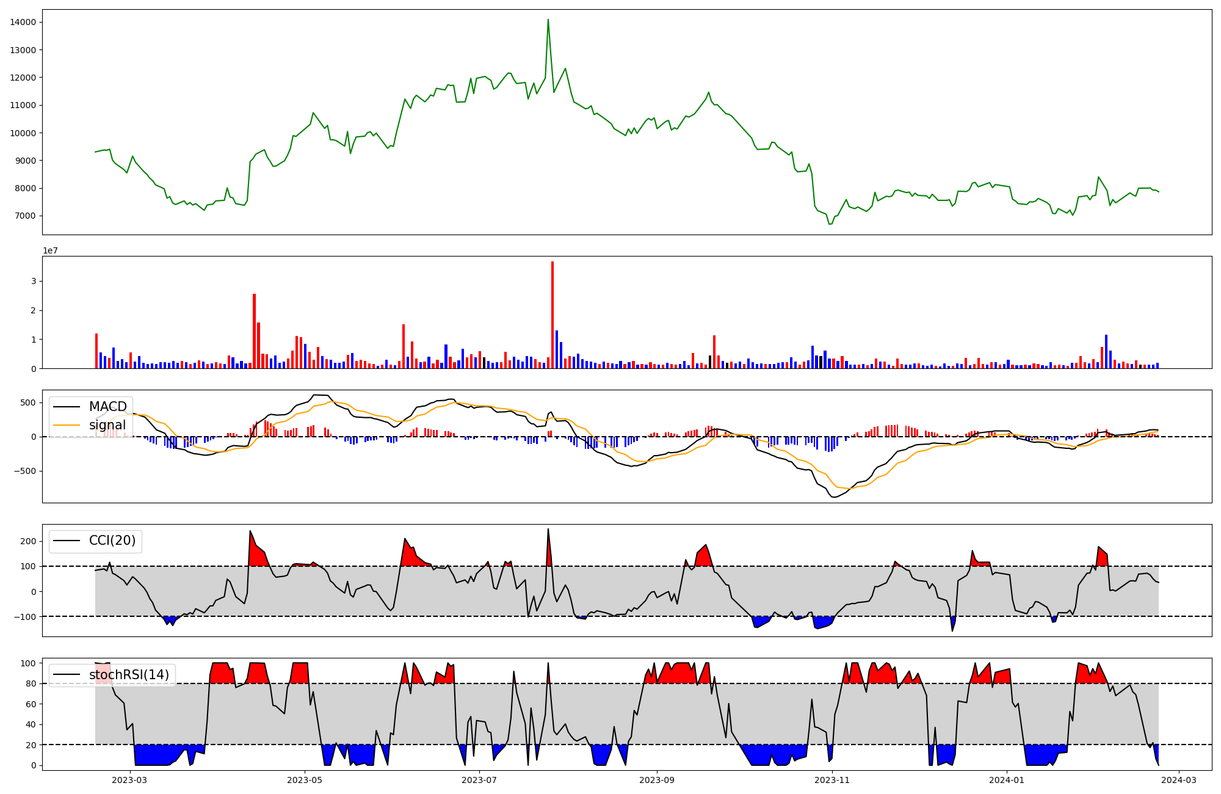The height and width of the screenshot is (794, 1221).
Task: Click the orange signal legend entry
Action: [x=107, y=425]
